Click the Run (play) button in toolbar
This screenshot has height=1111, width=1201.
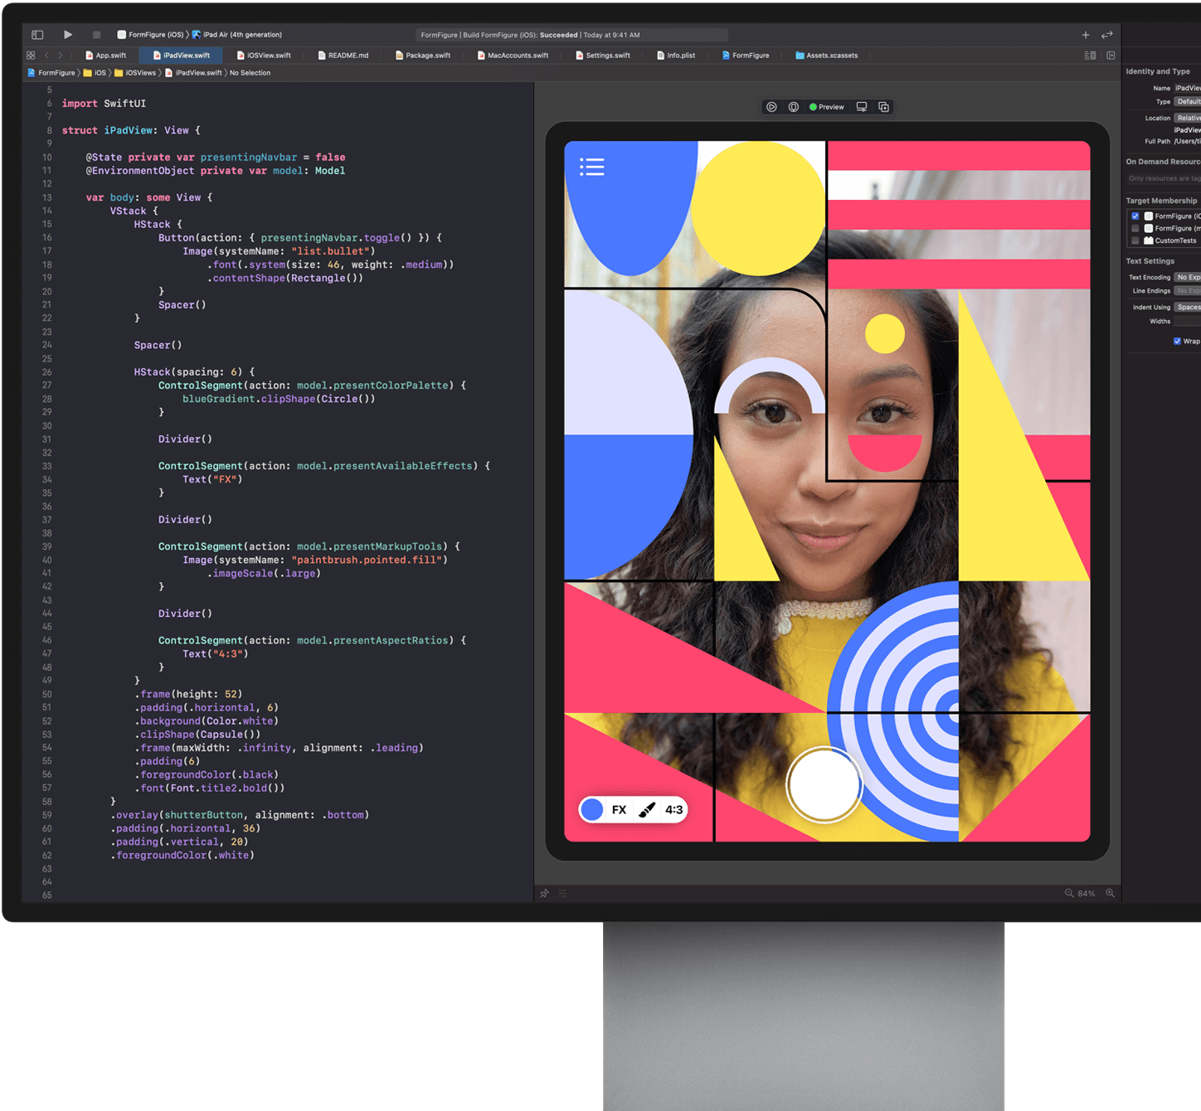coord(68,35)
